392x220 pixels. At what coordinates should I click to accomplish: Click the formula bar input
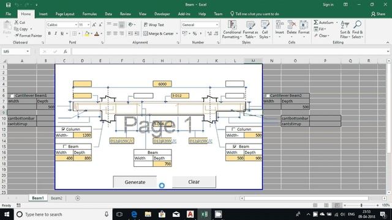(228, 51)
